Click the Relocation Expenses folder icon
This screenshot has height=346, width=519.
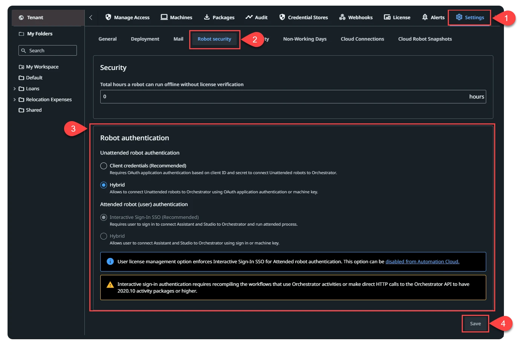tap(21, 100)
